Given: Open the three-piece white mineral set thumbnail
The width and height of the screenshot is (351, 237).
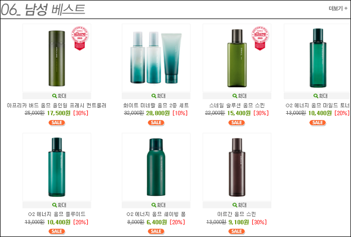Looking at the screenshot, I should 156,58.
